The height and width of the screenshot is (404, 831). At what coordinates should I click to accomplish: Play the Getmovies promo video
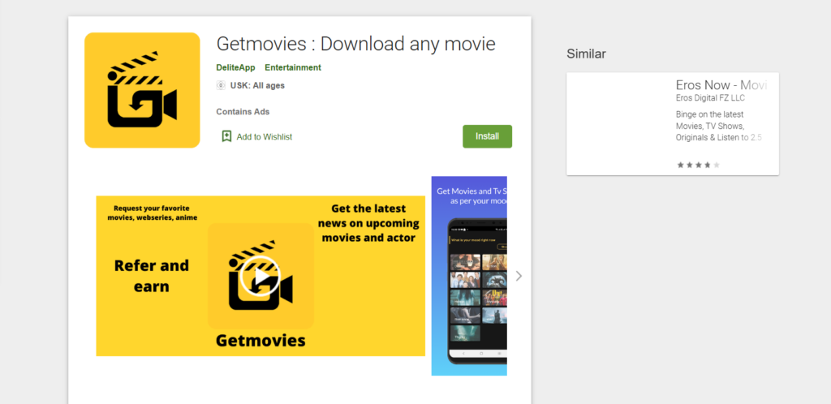tap(260, 276)
